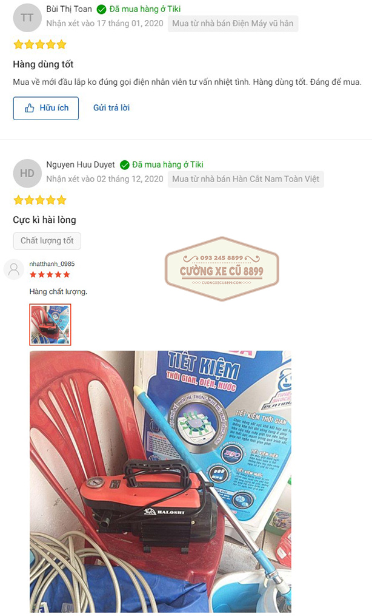372x616 pixels.
Task: Click the Gửi trả lời link
Action: coord(111,107)
